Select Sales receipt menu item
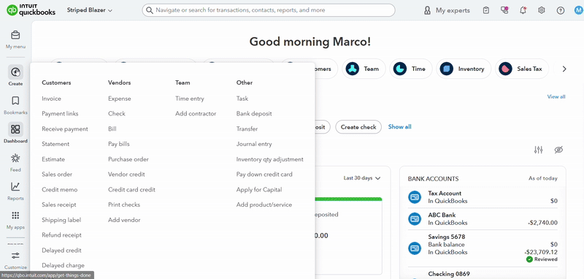 (59, 205)
